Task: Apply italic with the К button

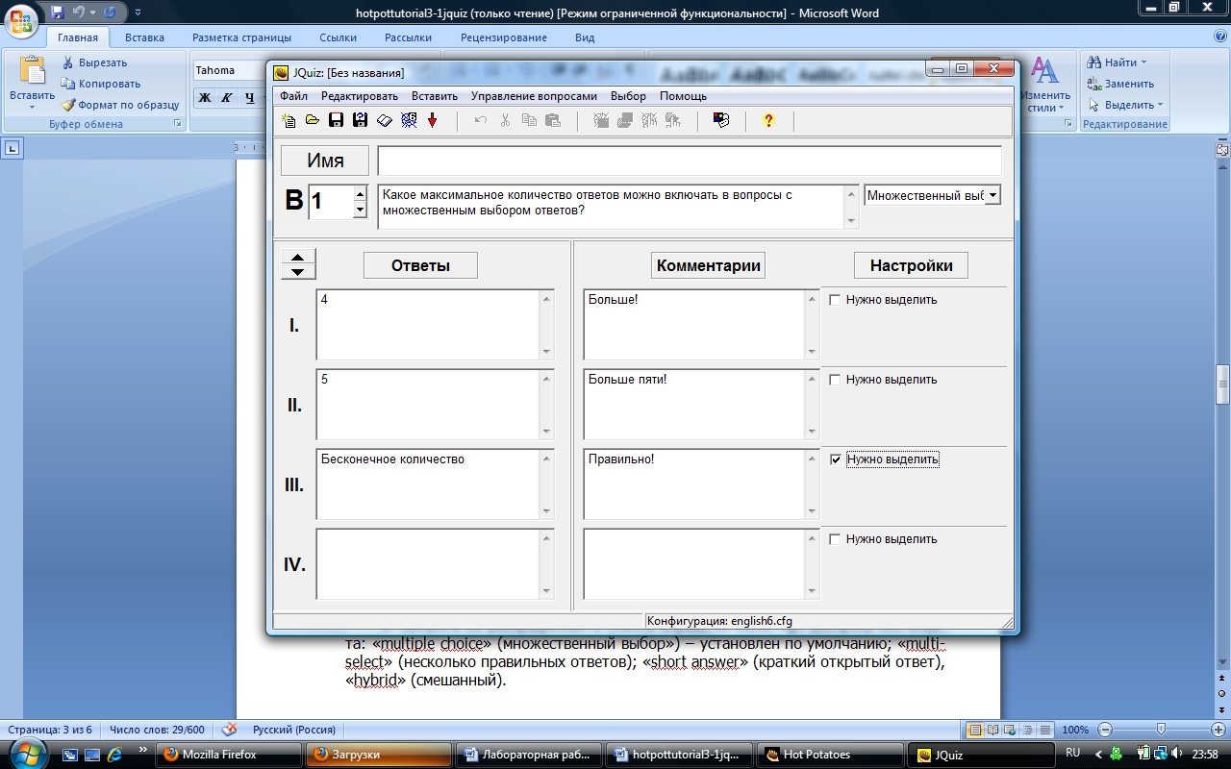Action: (x=227, y=97)
